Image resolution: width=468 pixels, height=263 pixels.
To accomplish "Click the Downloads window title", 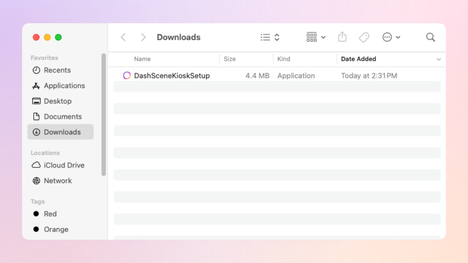I will coord(179,37).
